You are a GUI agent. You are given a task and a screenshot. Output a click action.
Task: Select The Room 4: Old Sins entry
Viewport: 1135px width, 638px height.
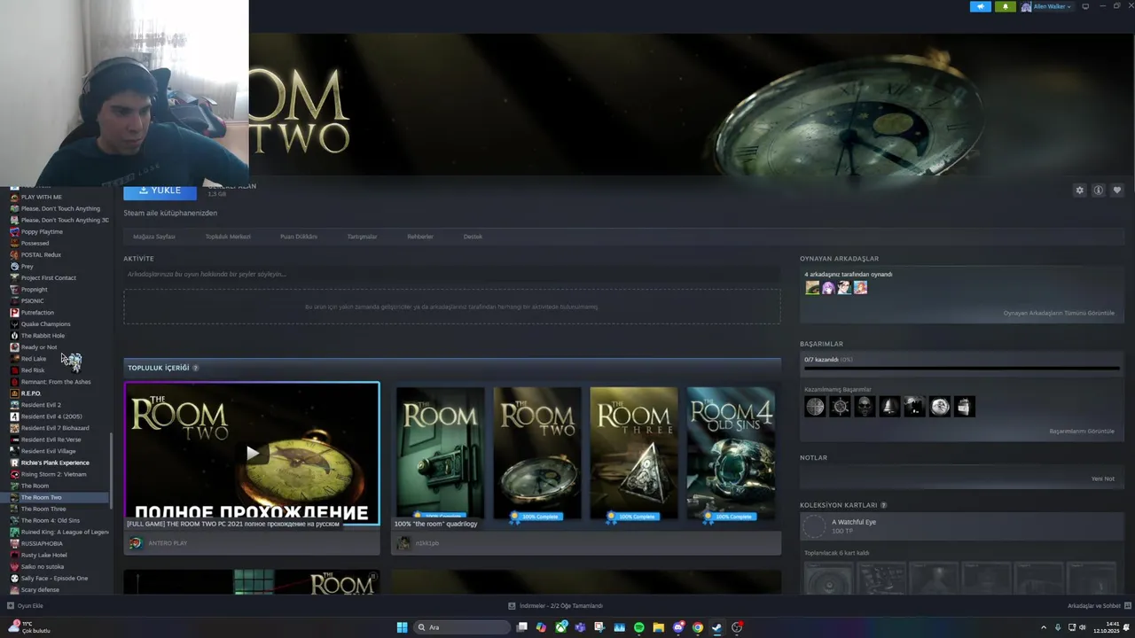point(50,520)
